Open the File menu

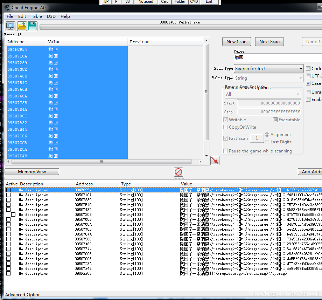point(10,16)
